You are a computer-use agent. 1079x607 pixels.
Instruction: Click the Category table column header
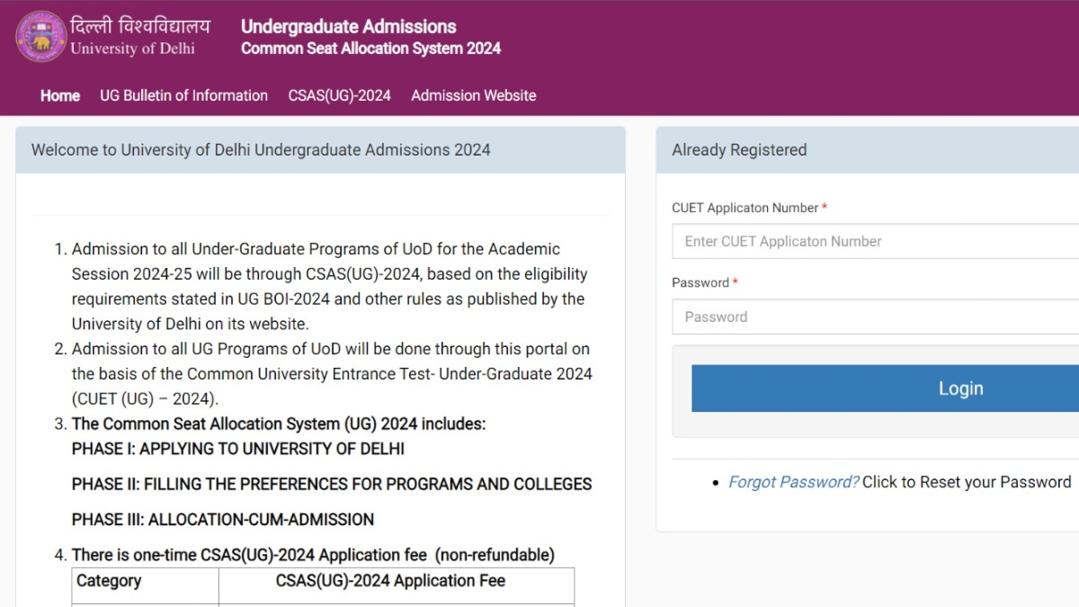point(109,581)
